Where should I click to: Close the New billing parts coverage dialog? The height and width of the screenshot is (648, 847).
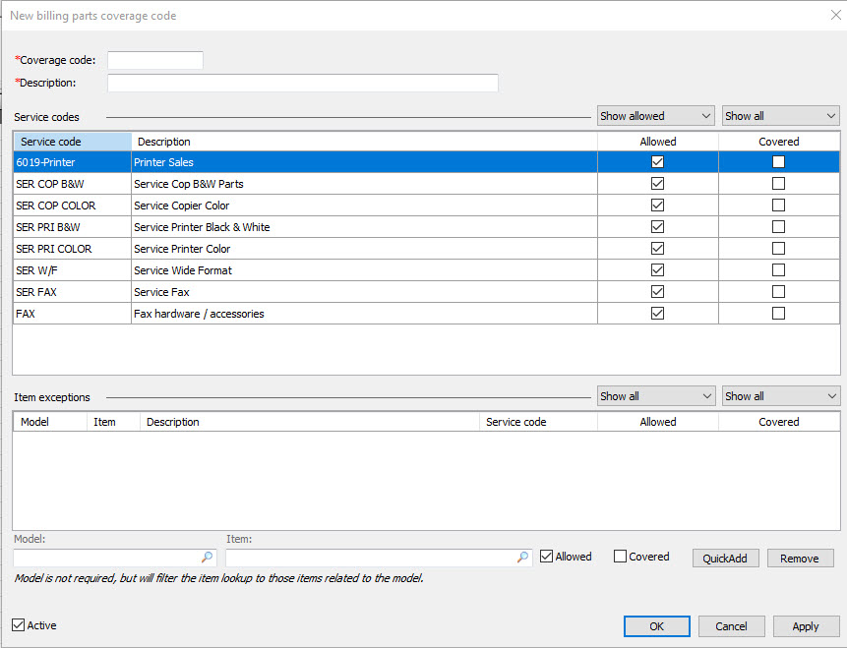[835, 15]
